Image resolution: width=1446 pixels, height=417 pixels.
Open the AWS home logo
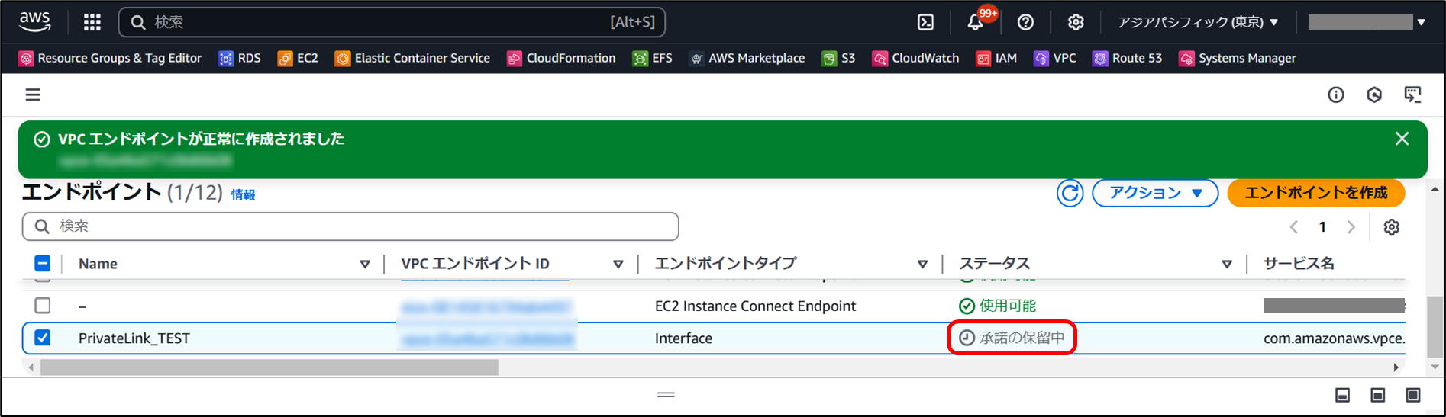pyautogui.click(x=34, y=22)
